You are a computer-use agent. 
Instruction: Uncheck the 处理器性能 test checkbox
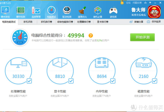[x=29, y=81]
